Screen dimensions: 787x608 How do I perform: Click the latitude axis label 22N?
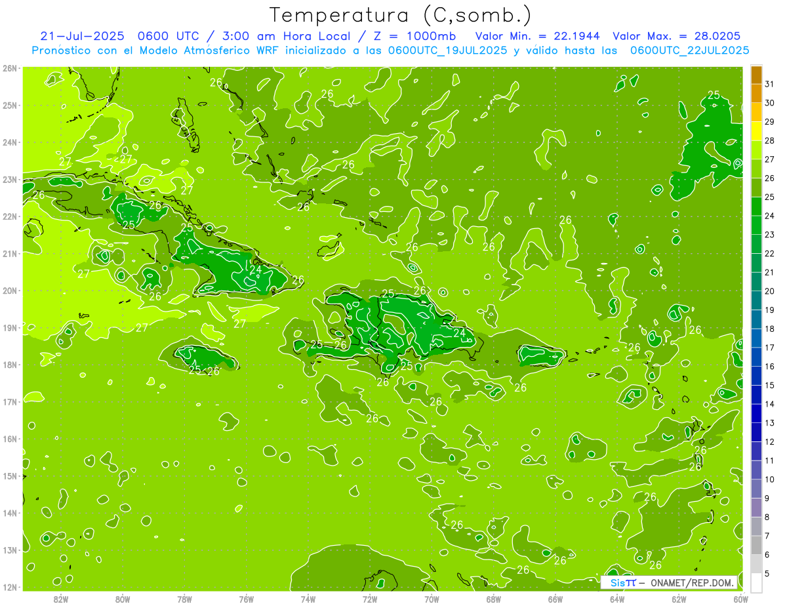click(x=9, y=216)
